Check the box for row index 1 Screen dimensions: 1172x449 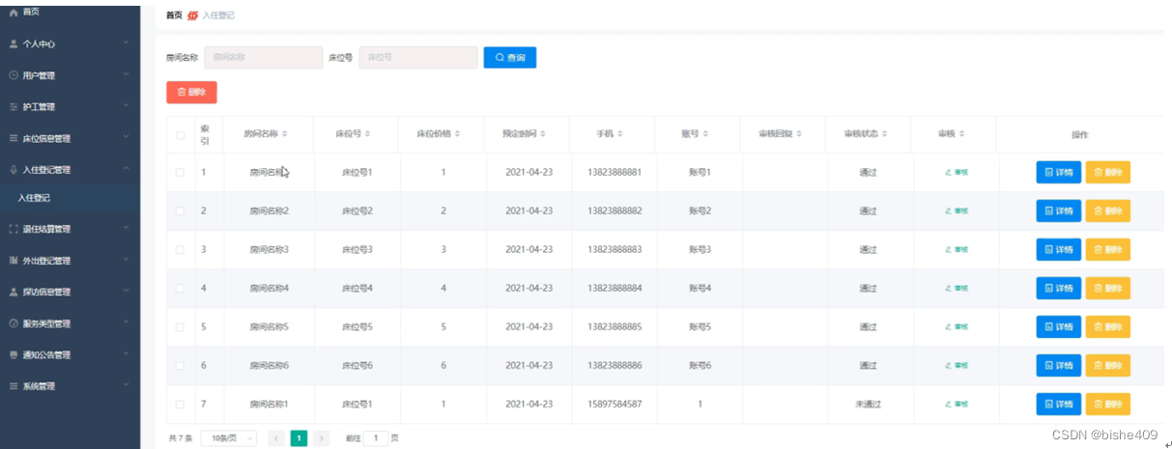pyautogui.click(x=180, y=172)
